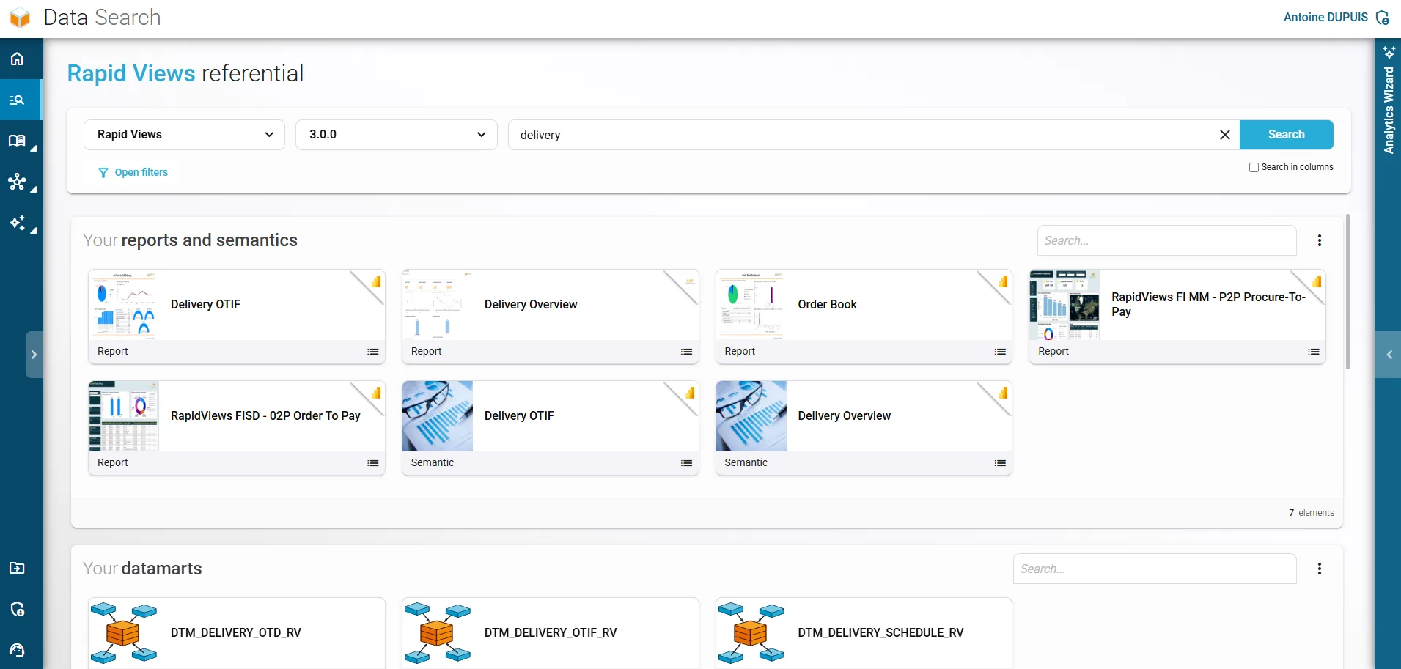Screen dimensions: 1401x669
Task: Focus the reports and semantics search box
Action: (1166, 240)
